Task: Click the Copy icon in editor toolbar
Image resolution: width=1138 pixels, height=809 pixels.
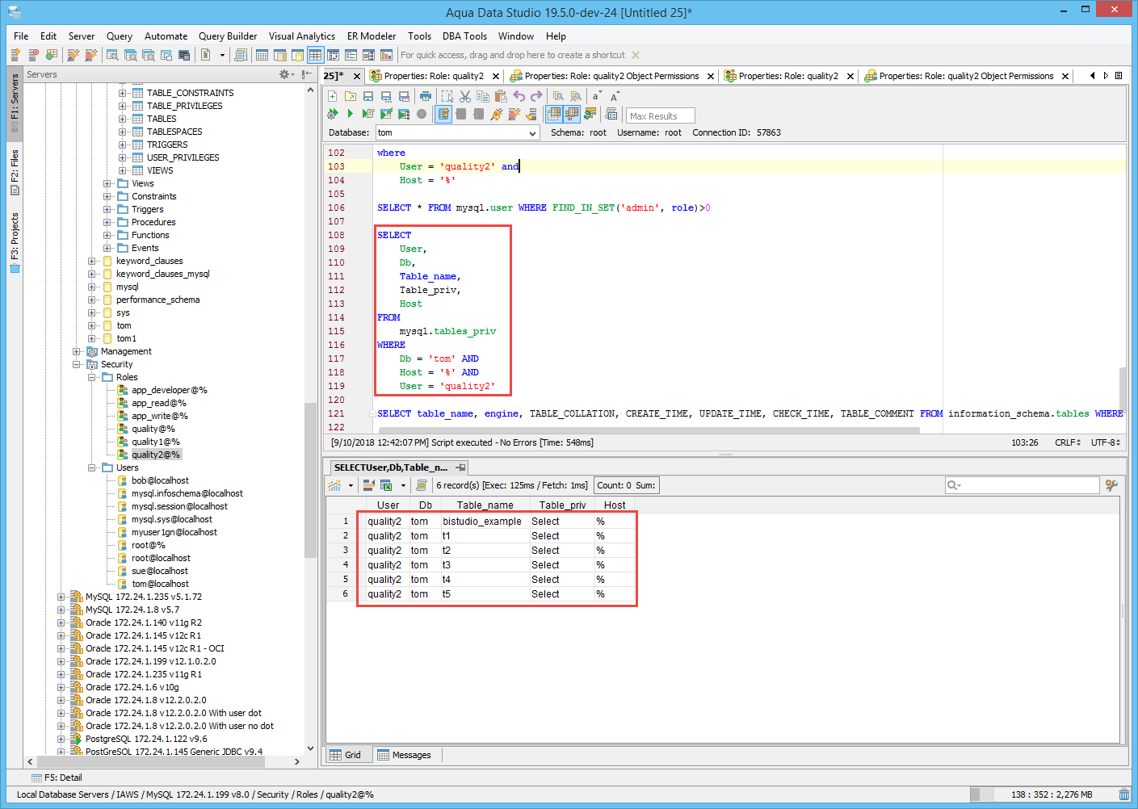Action: click(x=483, y=96)
